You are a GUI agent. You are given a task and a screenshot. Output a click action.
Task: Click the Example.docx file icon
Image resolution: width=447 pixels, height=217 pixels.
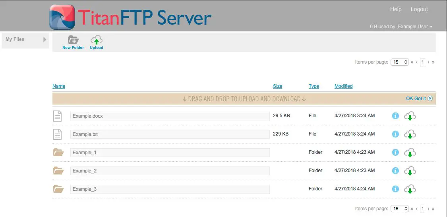[x=57, y=116]
